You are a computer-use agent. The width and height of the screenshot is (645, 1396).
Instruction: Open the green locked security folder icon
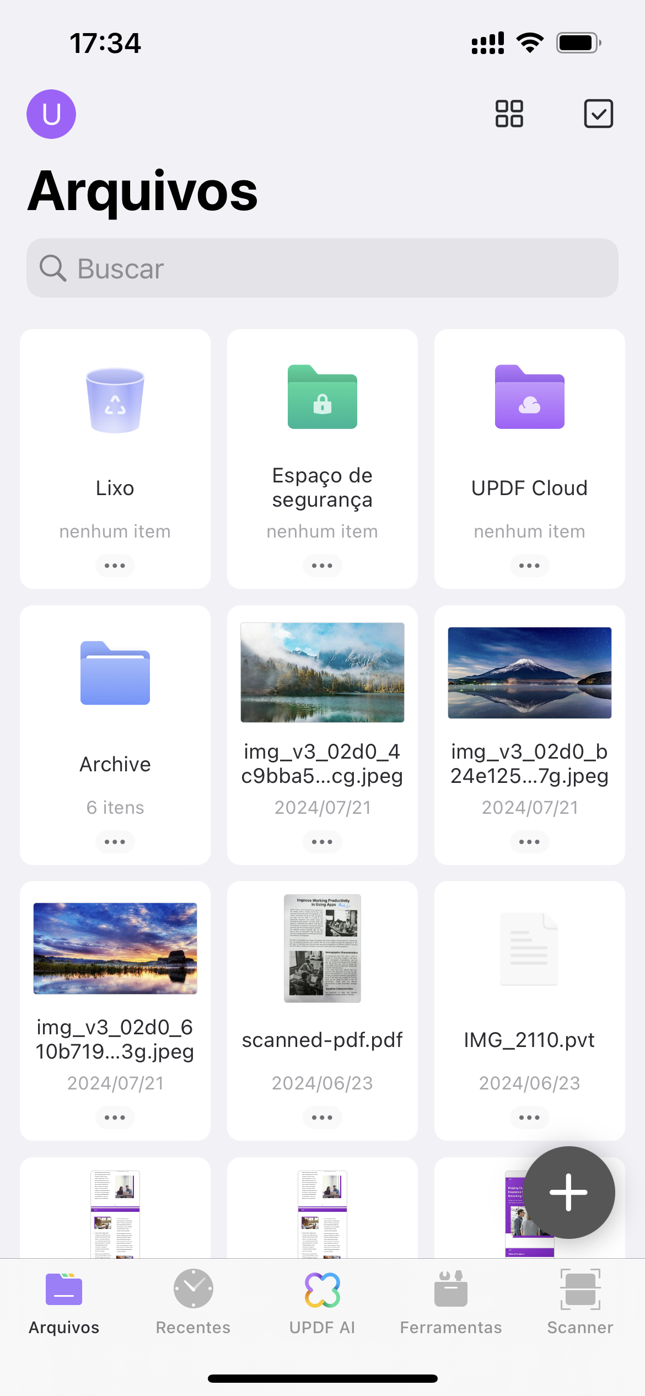click(322, 397)
